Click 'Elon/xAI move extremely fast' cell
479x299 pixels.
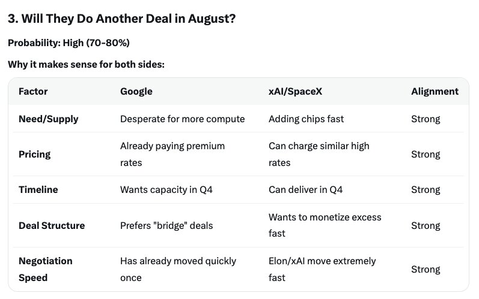click(322, 270)
